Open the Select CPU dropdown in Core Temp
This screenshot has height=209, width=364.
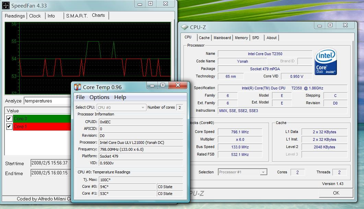coord(121,107)
